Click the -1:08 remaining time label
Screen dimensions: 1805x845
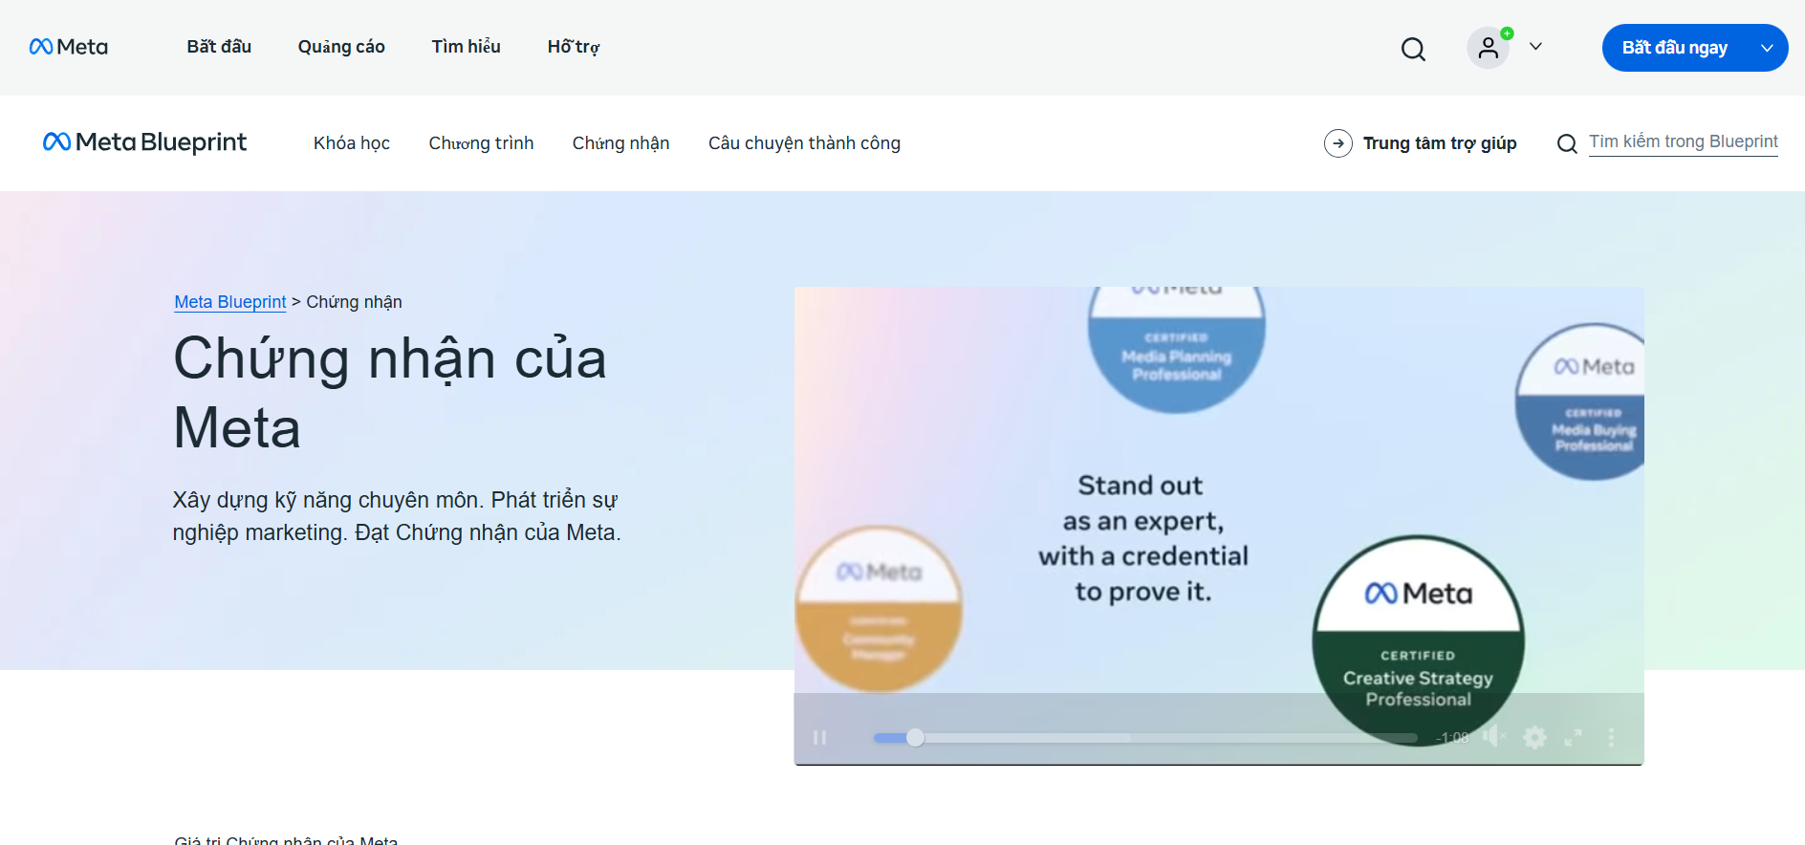point(1451,738)
